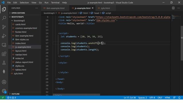Open the Extensions view icon
183x103 pixels.
click(4, 54)
